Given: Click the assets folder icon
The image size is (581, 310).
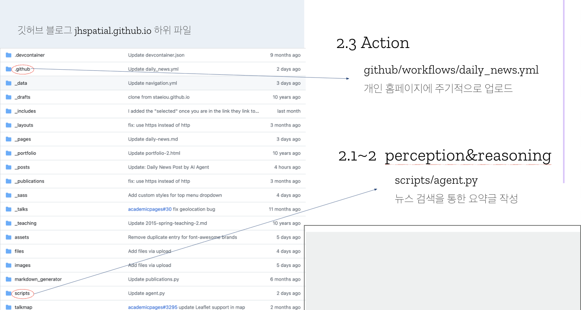Looking at the screenshot, I should point(8,237).
